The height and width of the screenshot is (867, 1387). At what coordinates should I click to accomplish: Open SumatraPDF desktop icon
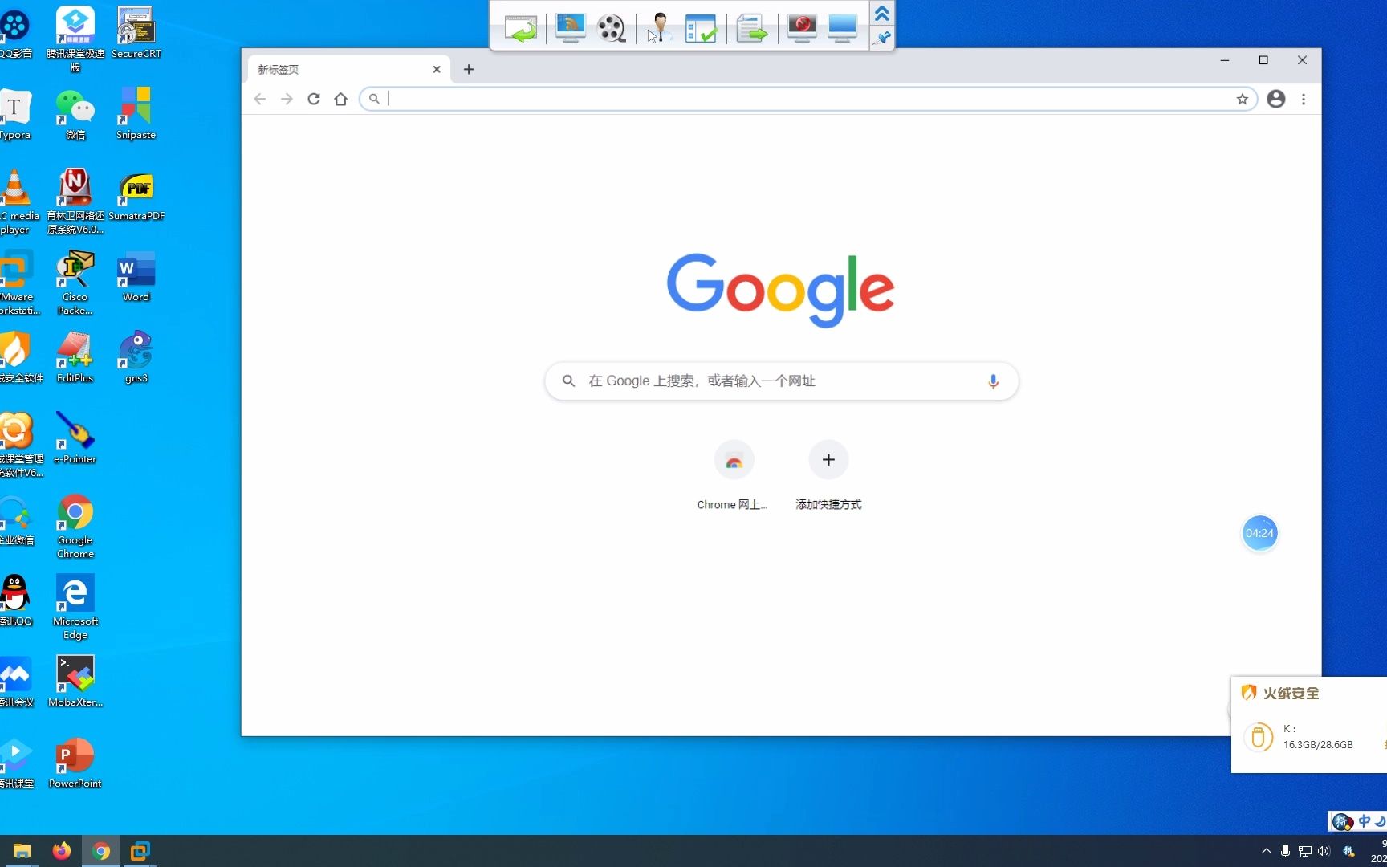[x=136, y=196]
